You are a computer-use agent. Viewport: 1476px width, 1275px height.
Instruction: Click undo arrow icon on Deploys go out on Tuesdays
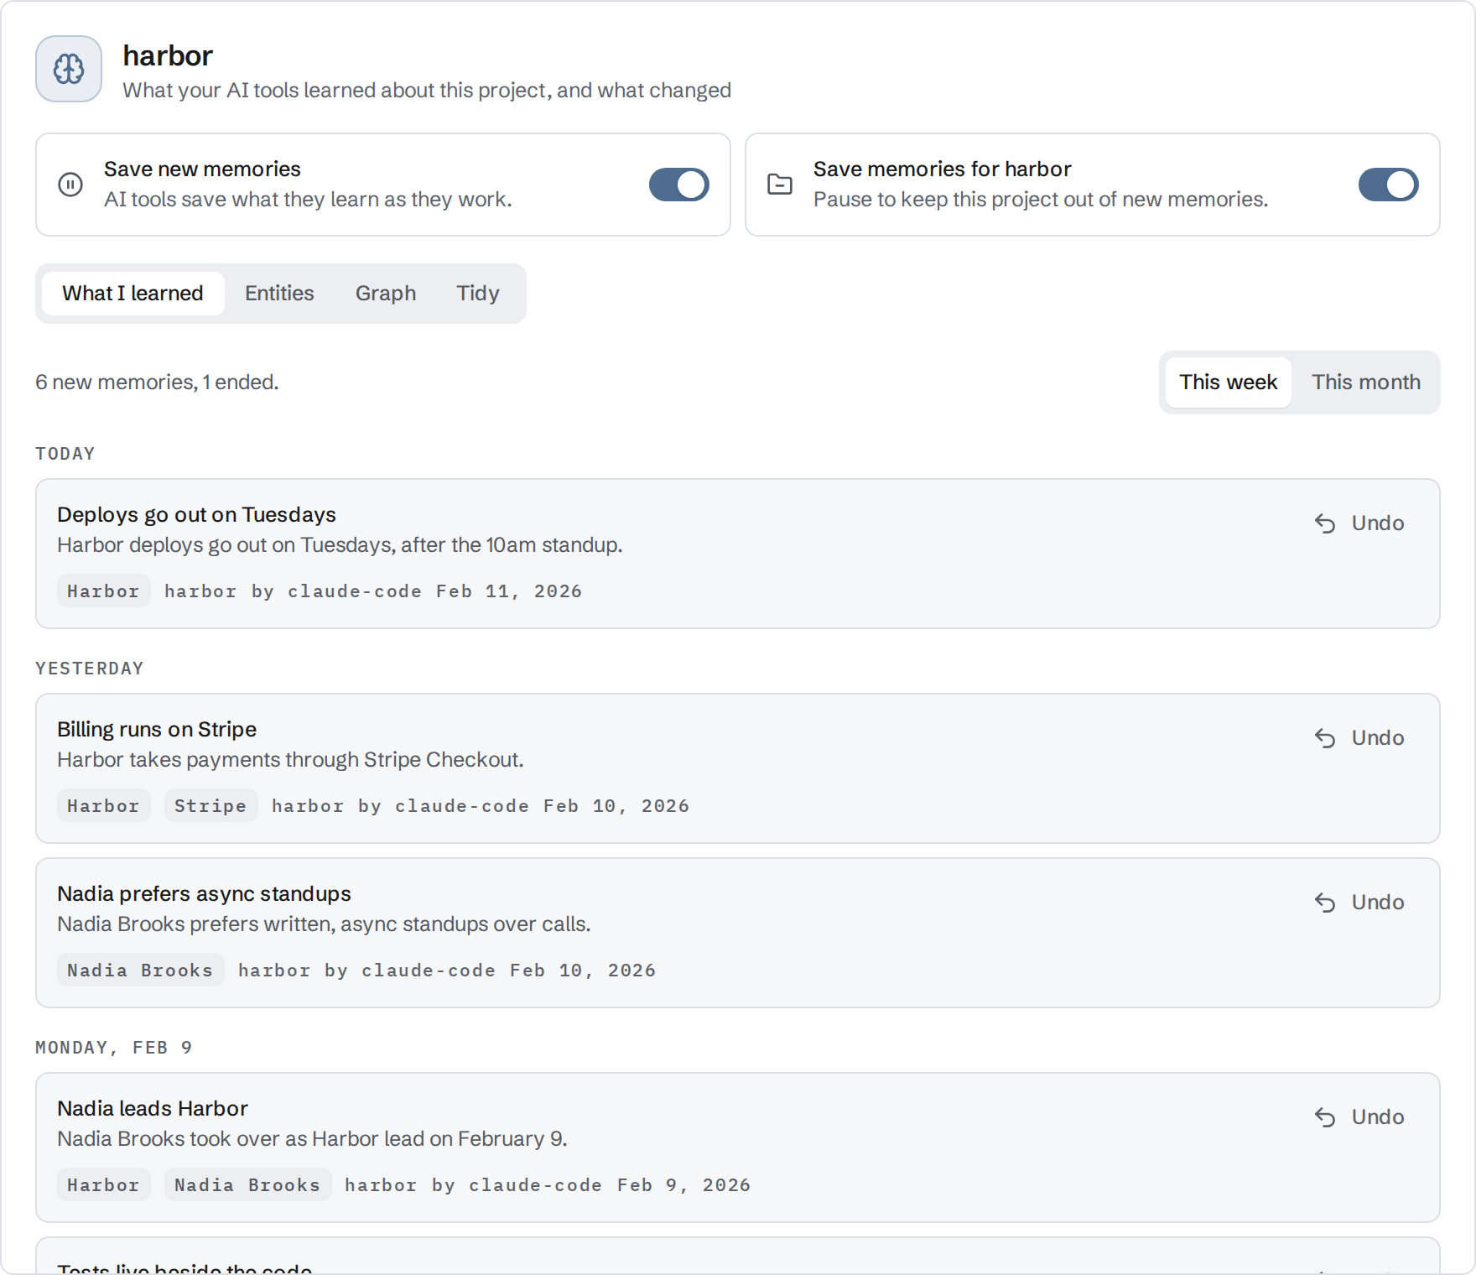tap(1325, 523)
